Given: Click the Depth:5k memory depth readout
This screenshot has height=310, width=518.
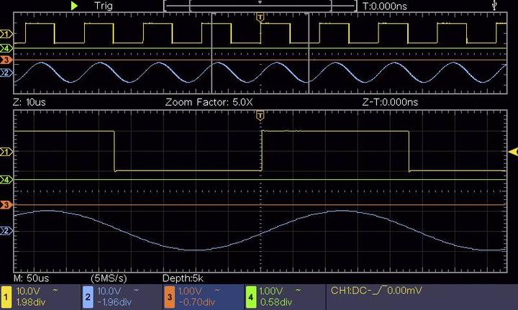Looking at the screenshot, I should click(183, 278).
